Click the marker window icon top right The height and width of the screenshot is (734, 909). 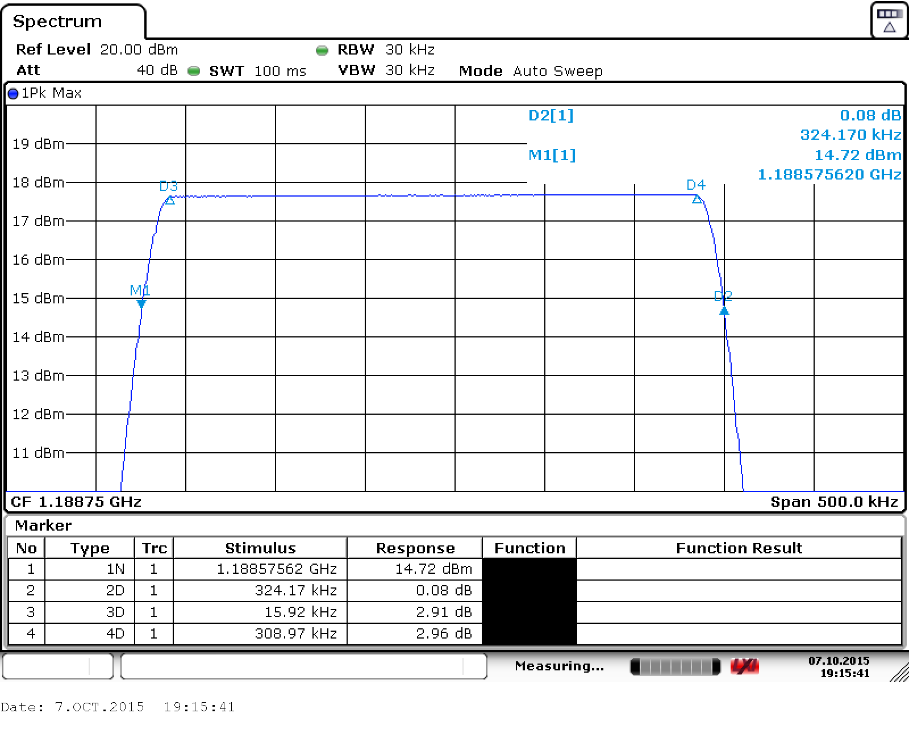click(889, 20)
